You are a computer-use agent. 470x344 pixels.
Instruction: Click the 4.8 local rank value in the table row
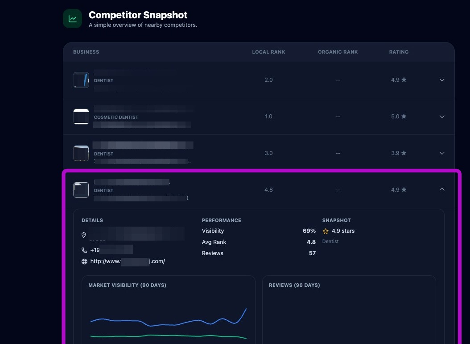(268, 190)
